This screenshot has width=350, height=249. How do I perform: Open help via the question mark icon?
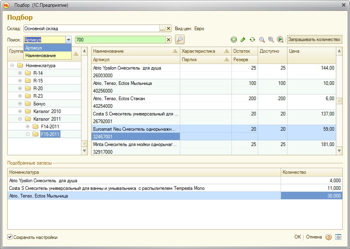[x=329, y=237]
